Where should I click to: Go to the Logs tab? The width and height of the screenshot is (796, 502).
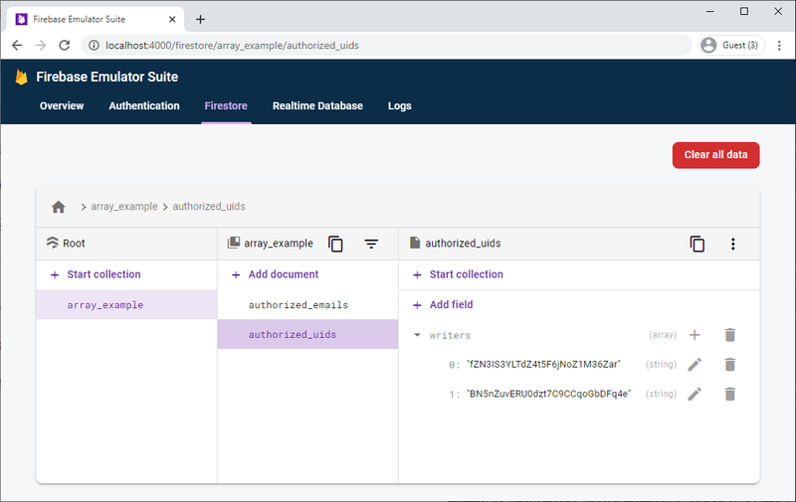point(399,106)
